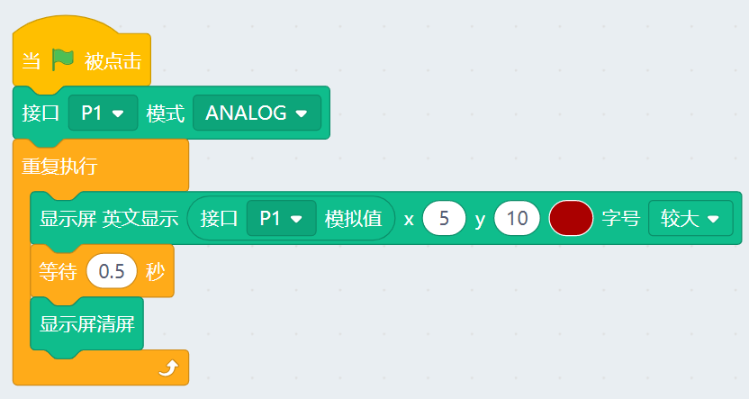The height and width of the screenshot is (399, 749).
Task: Open the 较大 font size dropdown
Action: pos(690,218)
